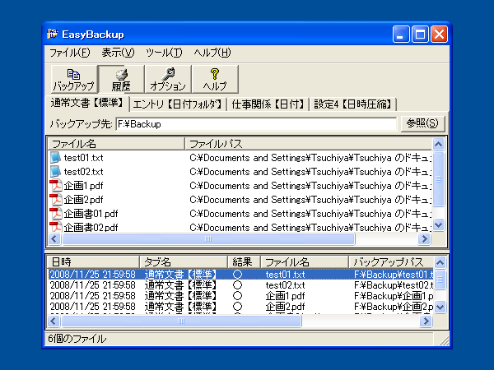This screenshot has height=370, width=494.
Task: Click the 6個のファイル status bar text
Action: pyautogui.click(x=77, y=339)
